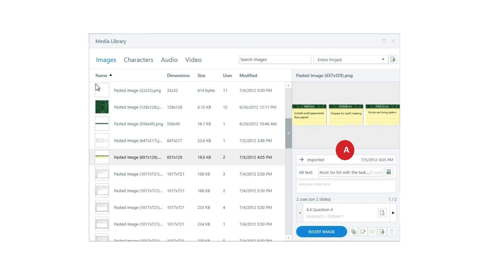
Task: Click the list scrollbar up arrow
Action: 288,85
